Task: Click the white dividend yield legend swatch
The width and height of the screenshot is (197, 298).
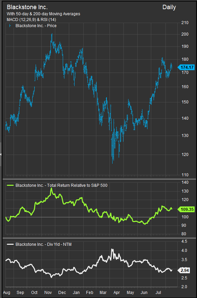Action: tap(10, 244)
